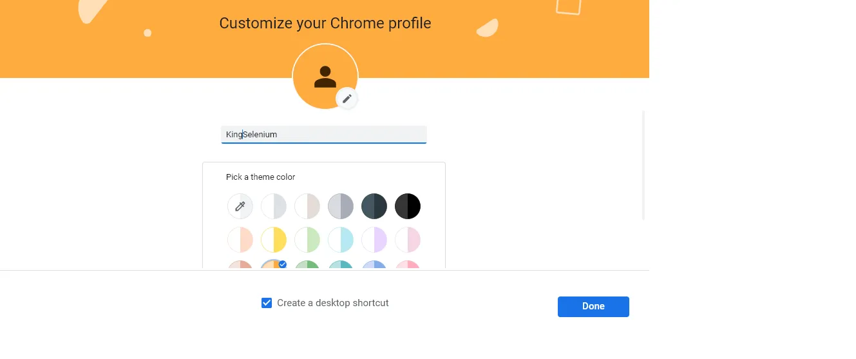856x359 pixels.
Task: Click the profile name text field
Action: point(323,134)
